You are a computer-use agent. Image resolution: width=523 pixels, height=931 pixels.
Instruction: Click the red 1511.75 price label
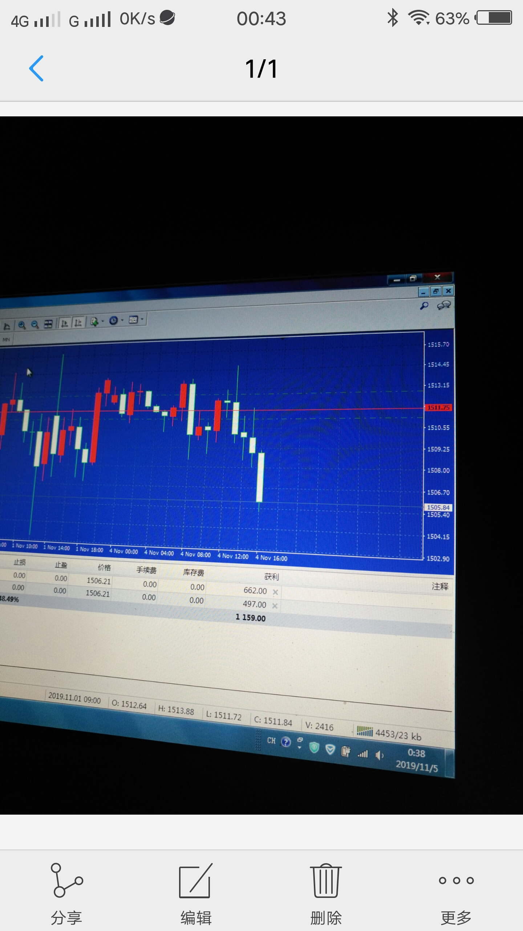(x=438, y=407)
